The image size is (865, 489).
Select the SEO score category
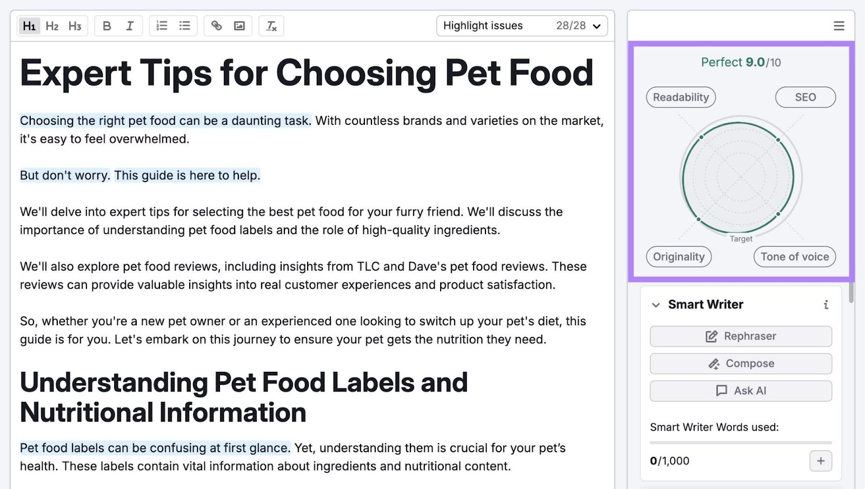pyautogui.click(x=805, y=97)
